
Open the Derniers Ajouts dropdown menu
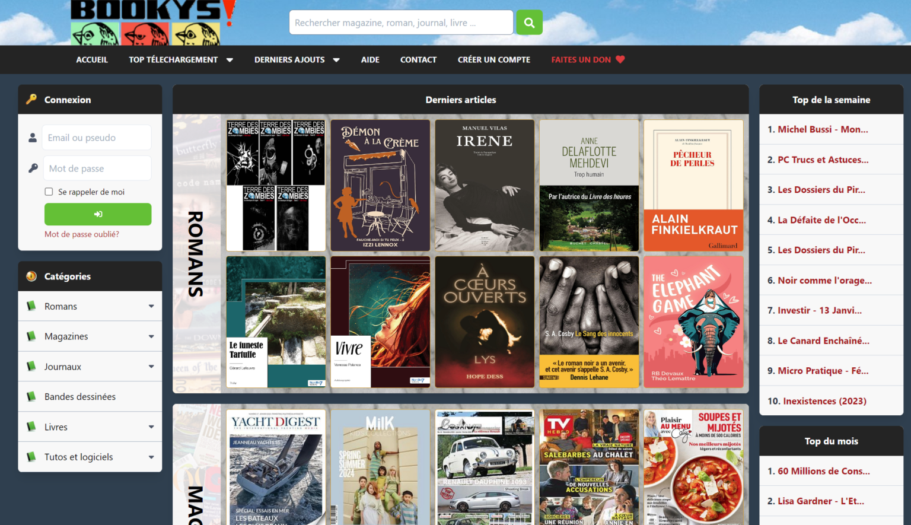pyautogui.click(x=297, y=59)
